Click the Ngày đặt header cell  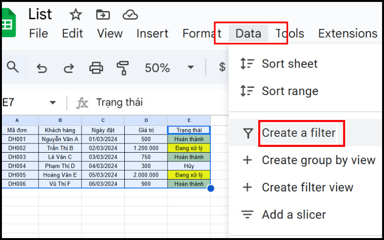[103, 130]
